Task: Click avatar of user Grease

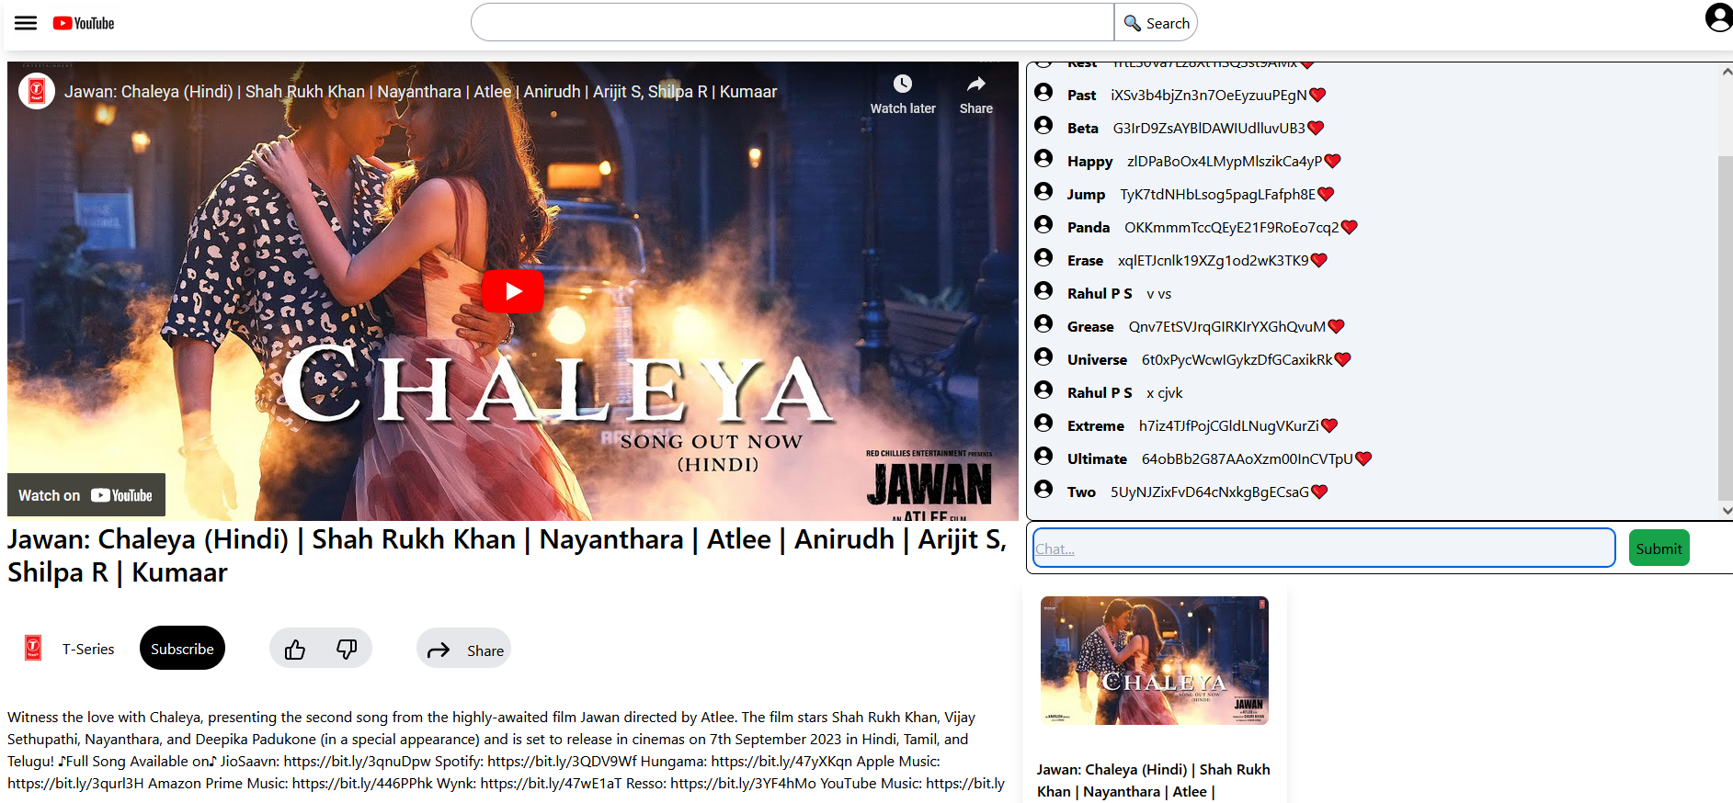Action: [x=1043, y=324]
